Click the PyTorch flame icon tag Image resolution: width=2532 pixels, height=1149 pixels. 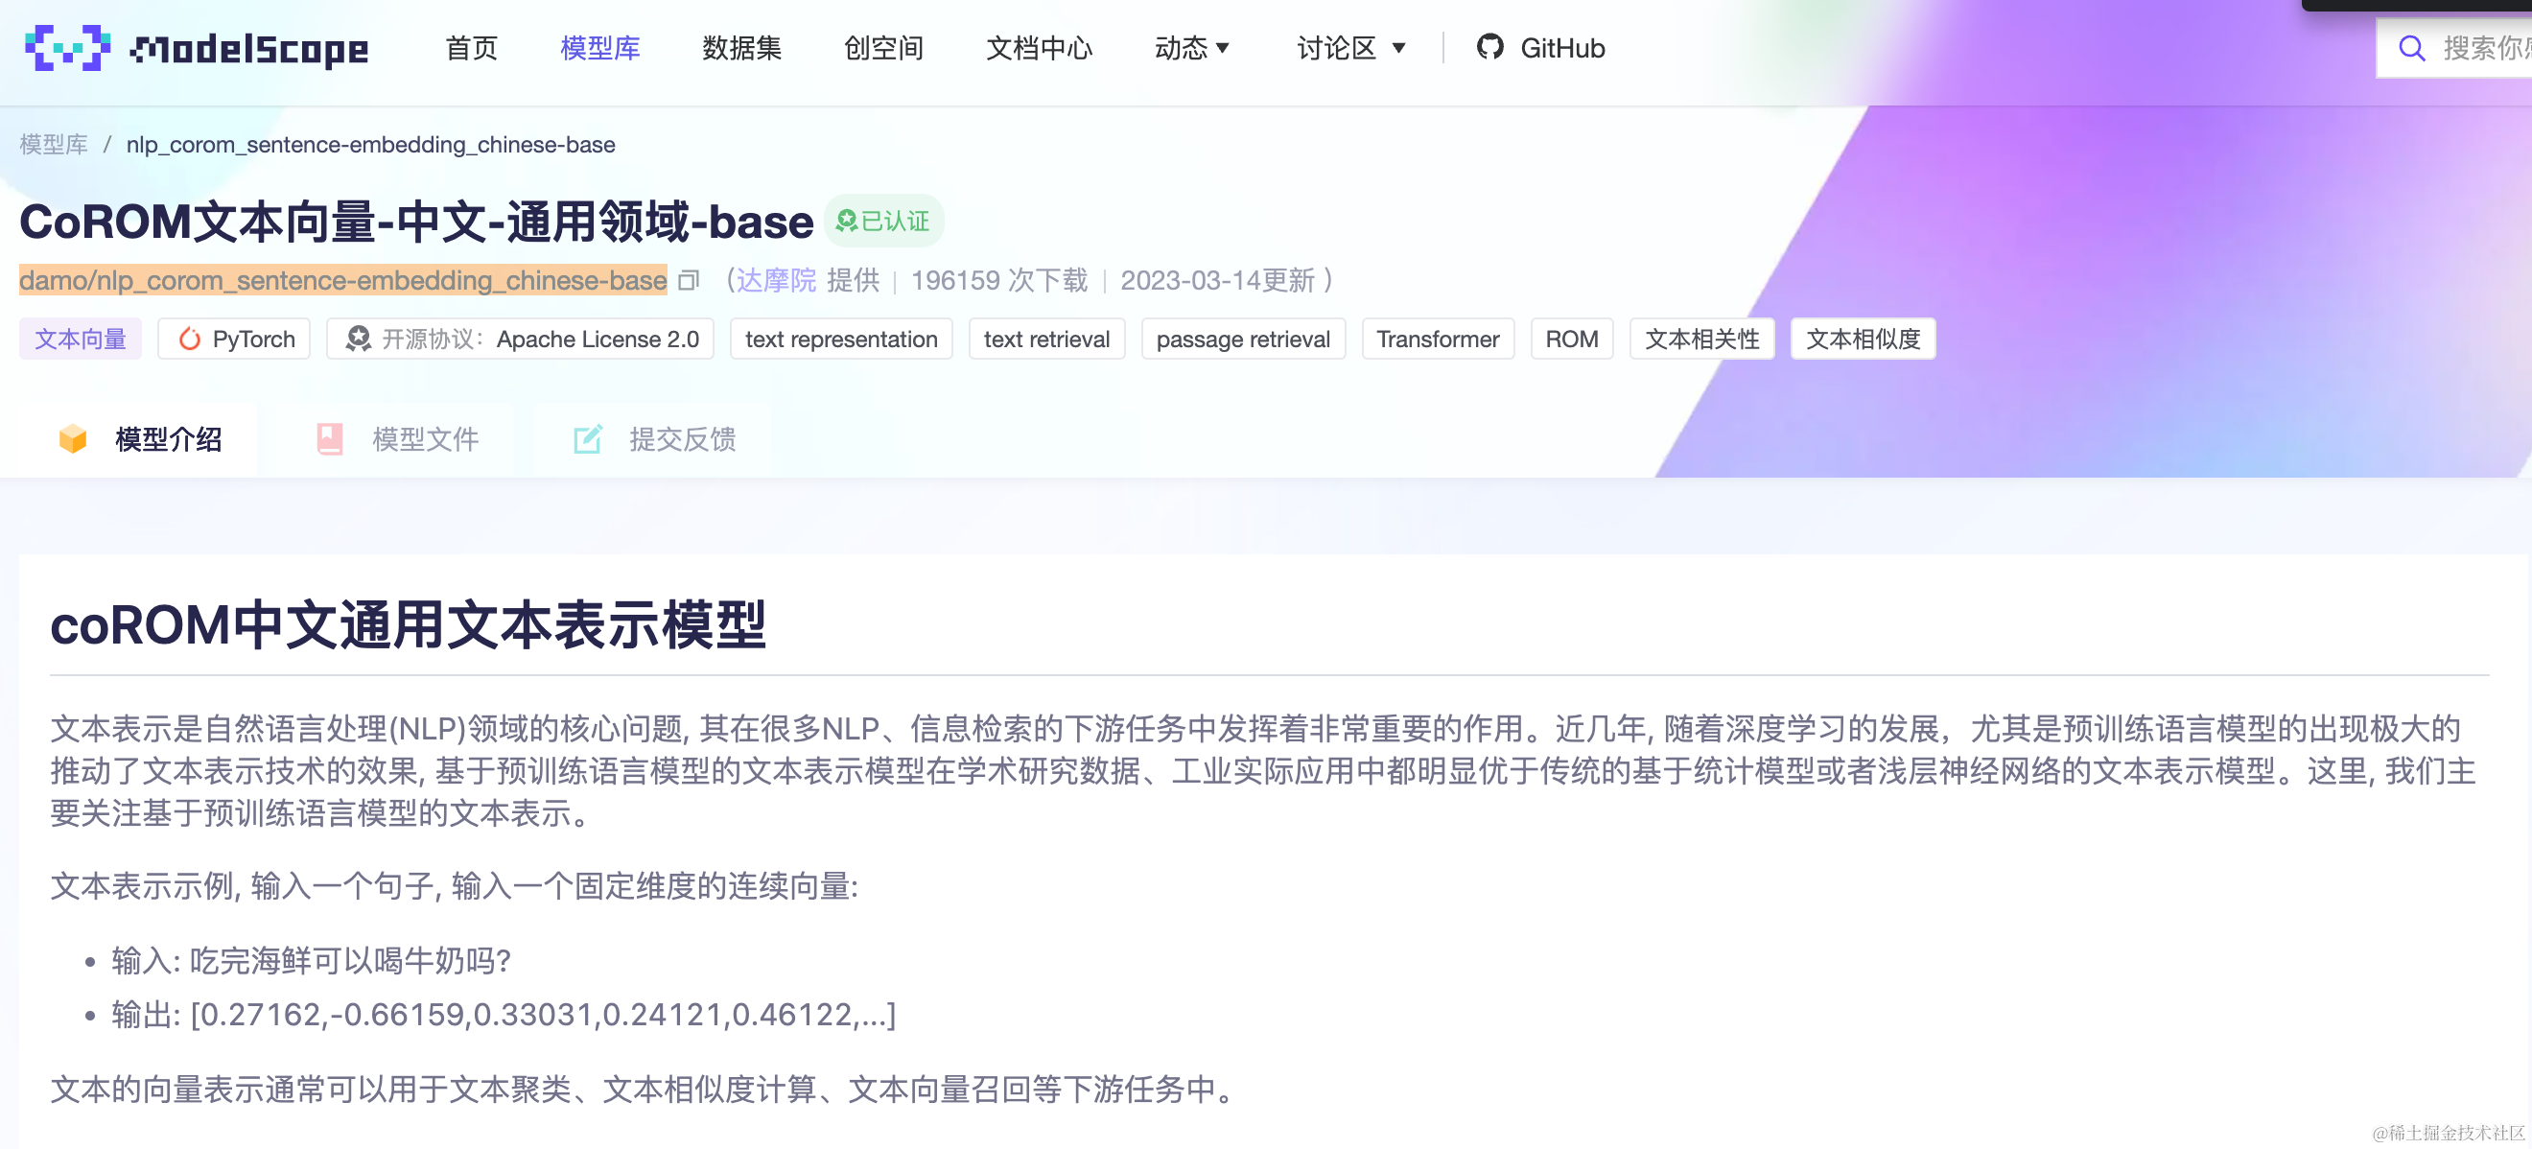tap(190, 340)
